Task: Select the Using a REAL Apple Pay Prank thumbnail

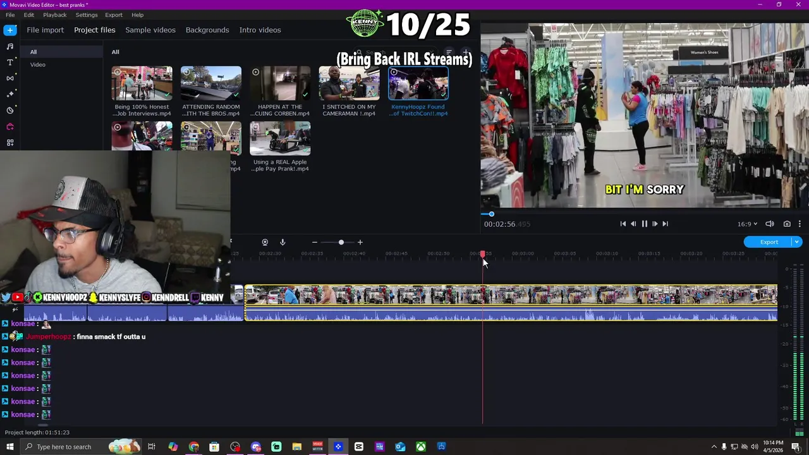Action: pos(280,138)
